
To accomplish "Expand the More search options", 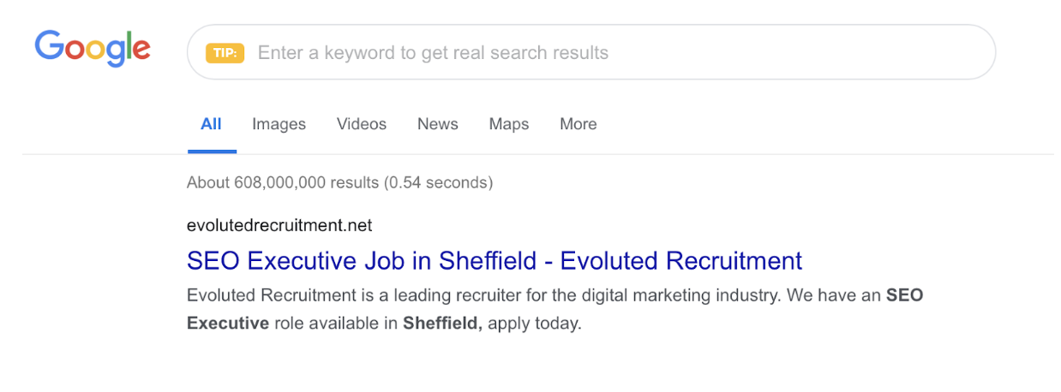I will pos(578,124).
